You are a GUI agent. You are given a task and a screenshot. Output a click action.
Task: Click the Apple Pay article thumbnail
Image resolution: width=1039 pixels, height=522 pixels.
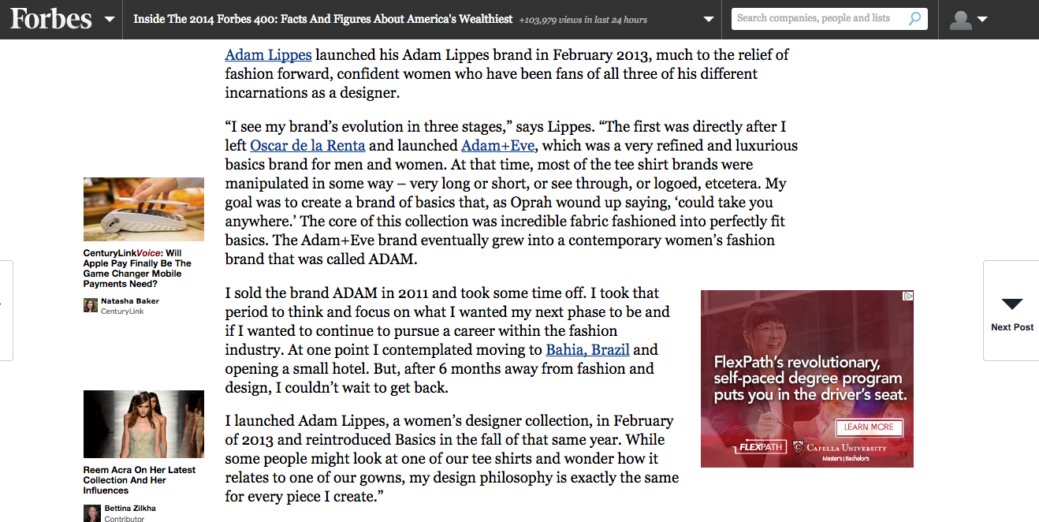click(143, 209)
